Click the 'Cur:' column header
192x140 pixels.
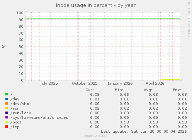tap(90, 90)
